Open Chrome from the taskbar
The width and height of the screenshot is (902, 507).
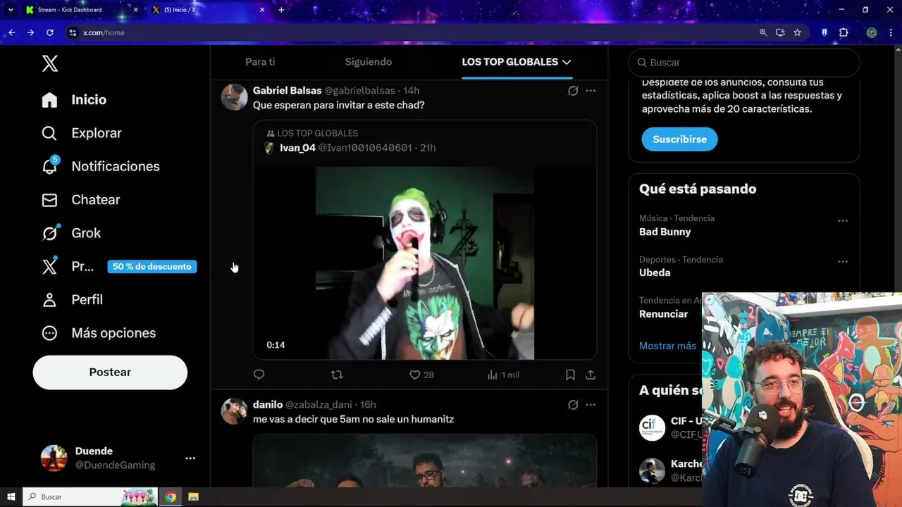(171, 496)
